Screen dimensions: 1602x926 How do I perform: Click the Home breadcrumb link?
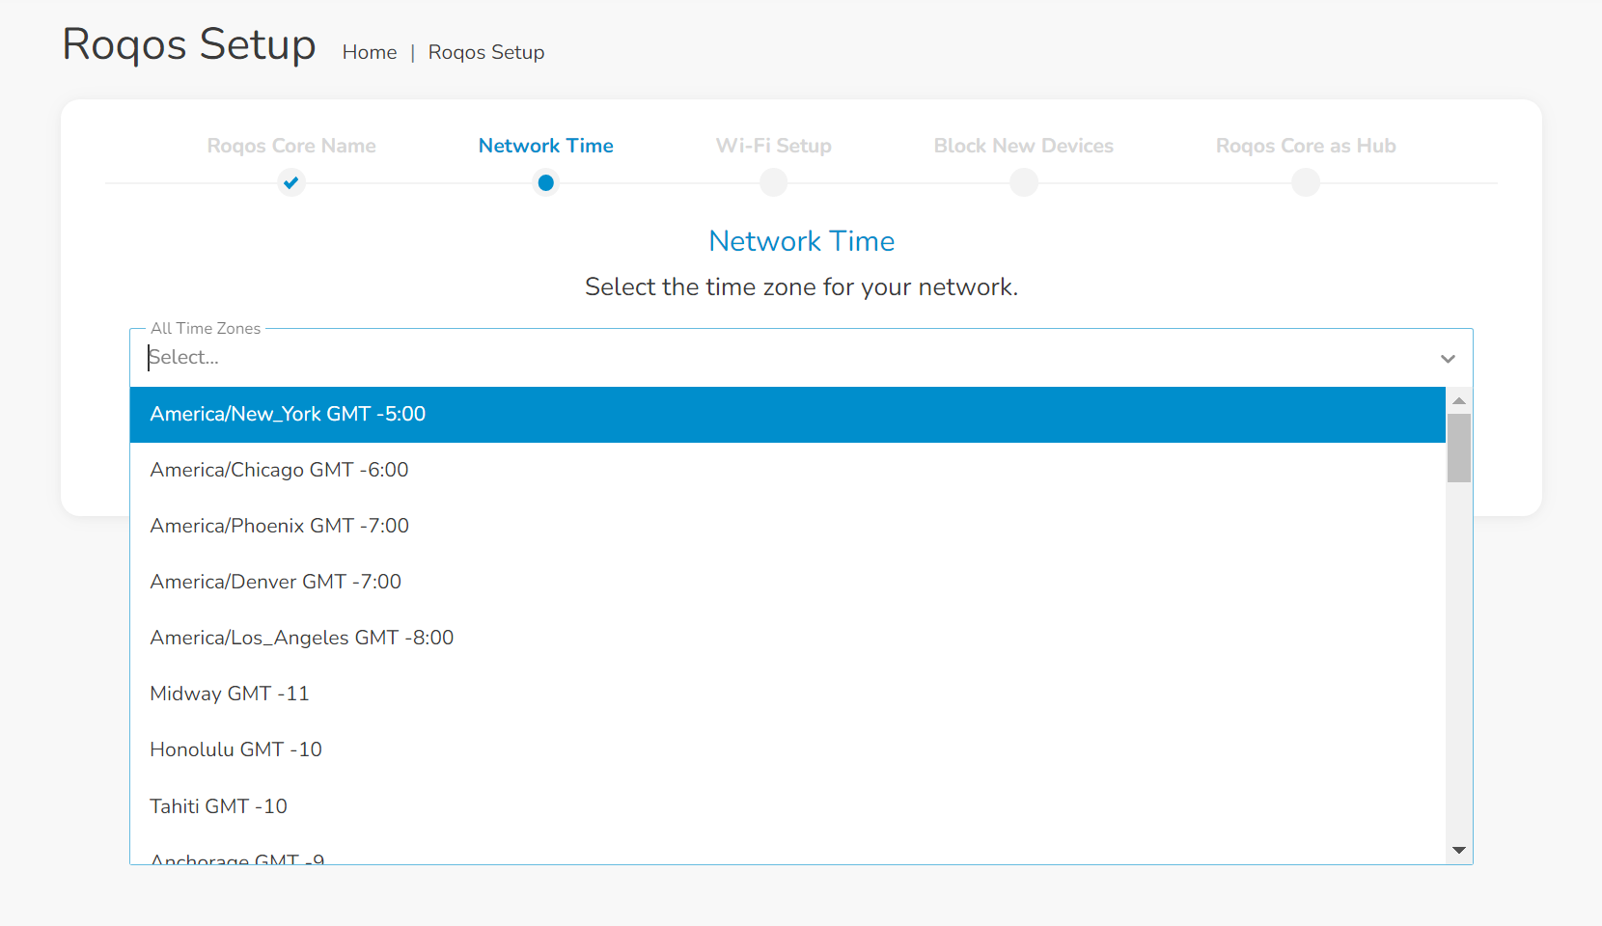pos(370,52)
